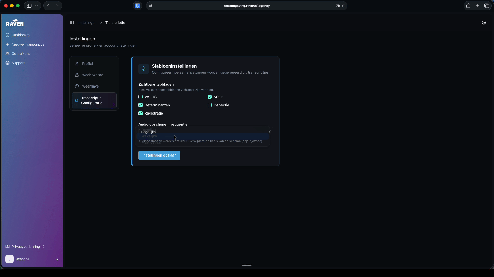Viewport: 494px width, 277px height.
Task: Show tab overview icon in Safari
Action: 487,6
